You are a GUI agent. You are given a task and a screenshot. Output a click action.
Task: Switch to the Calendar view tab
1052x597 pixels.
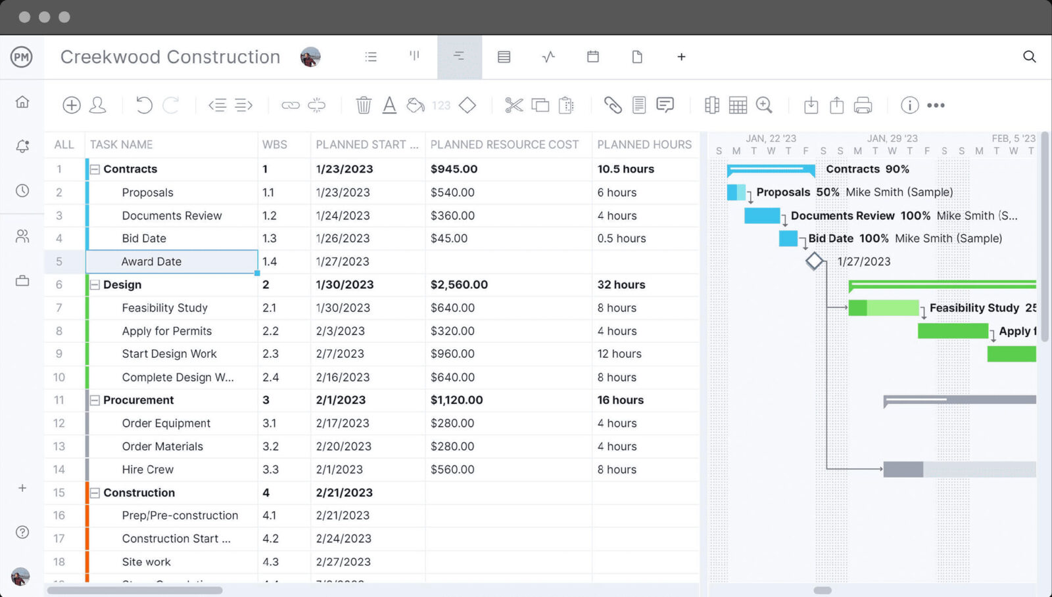592,57
